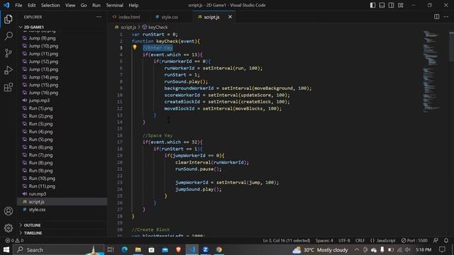Click errors and warnings status indicator
Viewport: 454px width, 255px height.
(14, 241)
